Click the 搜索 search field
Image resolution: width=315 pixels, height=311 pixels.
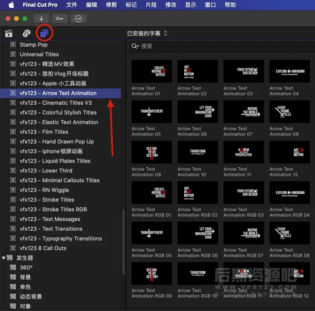point(220,46)
